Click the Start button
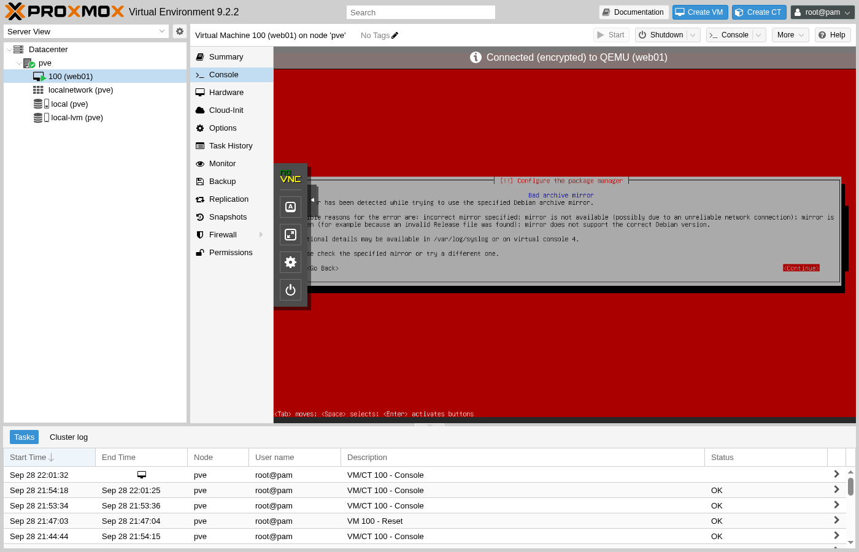Screen dimensions: 859x552 (x=611, y=35)
